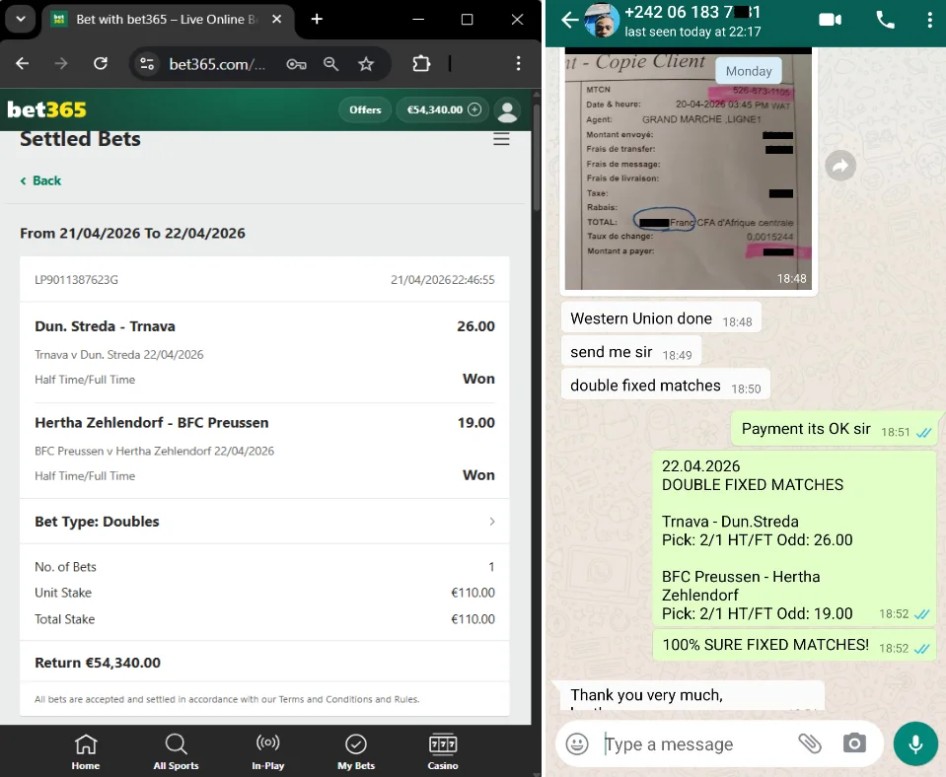Open a new browser tab
The height and width of the screenshot is (777, 946).
pos(317,20)
